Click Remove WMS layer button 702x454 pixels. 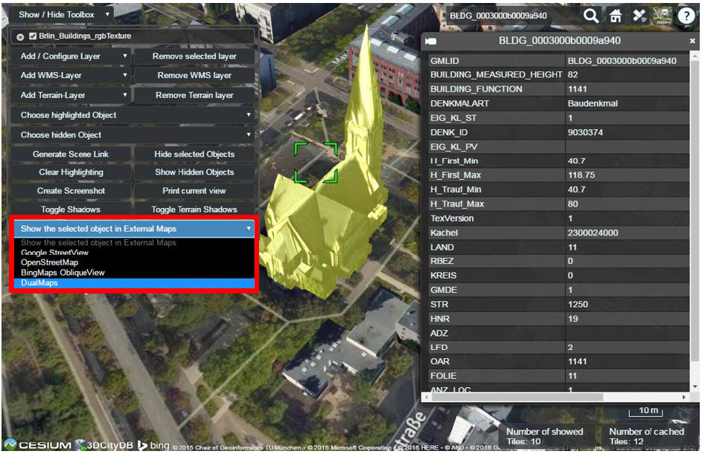(194, 76)
